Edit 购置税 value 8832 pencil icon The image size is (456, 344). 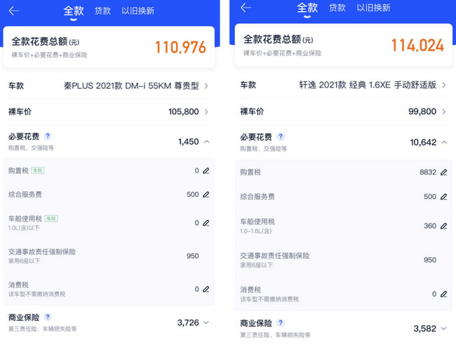(443, 172)
